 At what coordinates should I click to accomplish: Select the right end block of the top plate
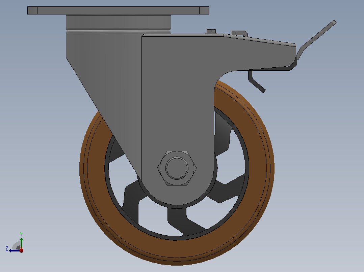pyautogui.click(x=204, y=10)
